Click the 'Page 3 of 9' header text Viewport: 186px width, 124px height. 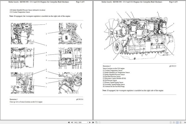tap(80, 2)
